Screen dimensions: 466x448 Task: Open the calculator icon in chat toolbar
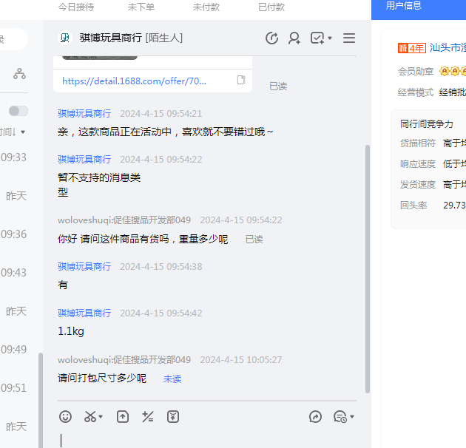click(148, 417)
